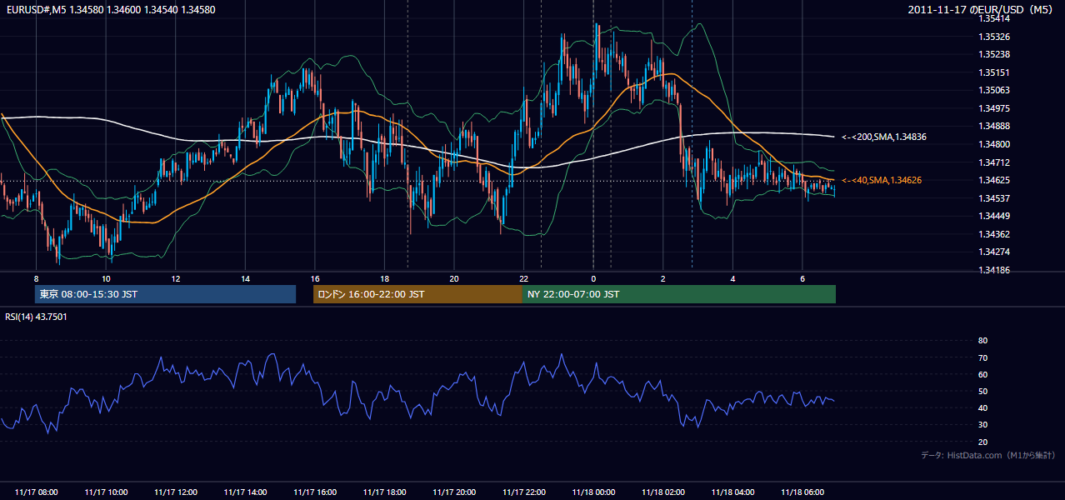Click hour tick 10 under price chart
Viewport: 1065px width, 500px height.
pyautogui.click(x=106, y=278)
